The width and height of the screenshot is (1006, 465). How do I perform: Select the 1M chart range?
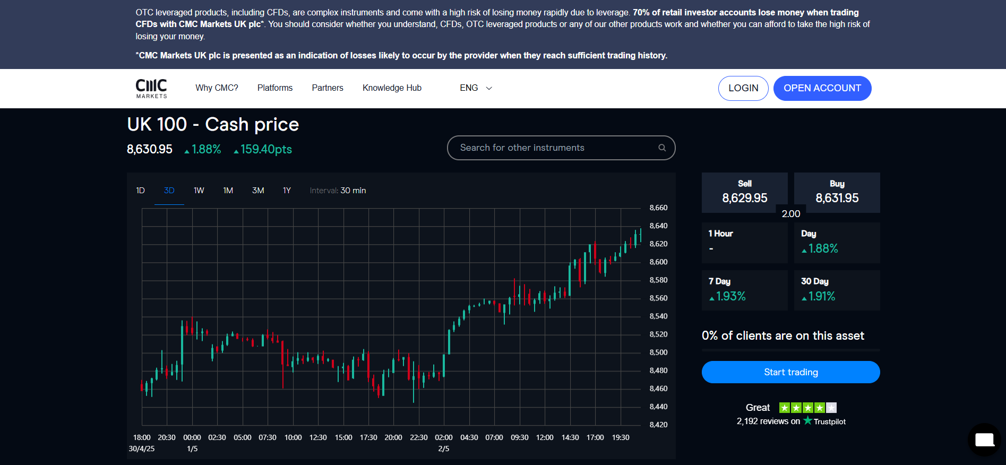point(228,191)
